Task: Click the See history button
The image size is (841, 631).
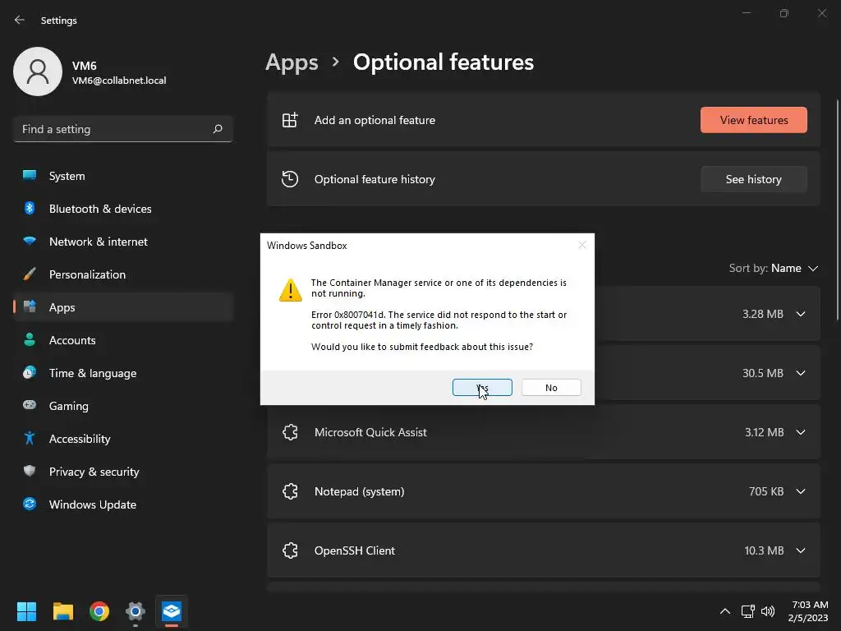Action: tap(753, 179)
